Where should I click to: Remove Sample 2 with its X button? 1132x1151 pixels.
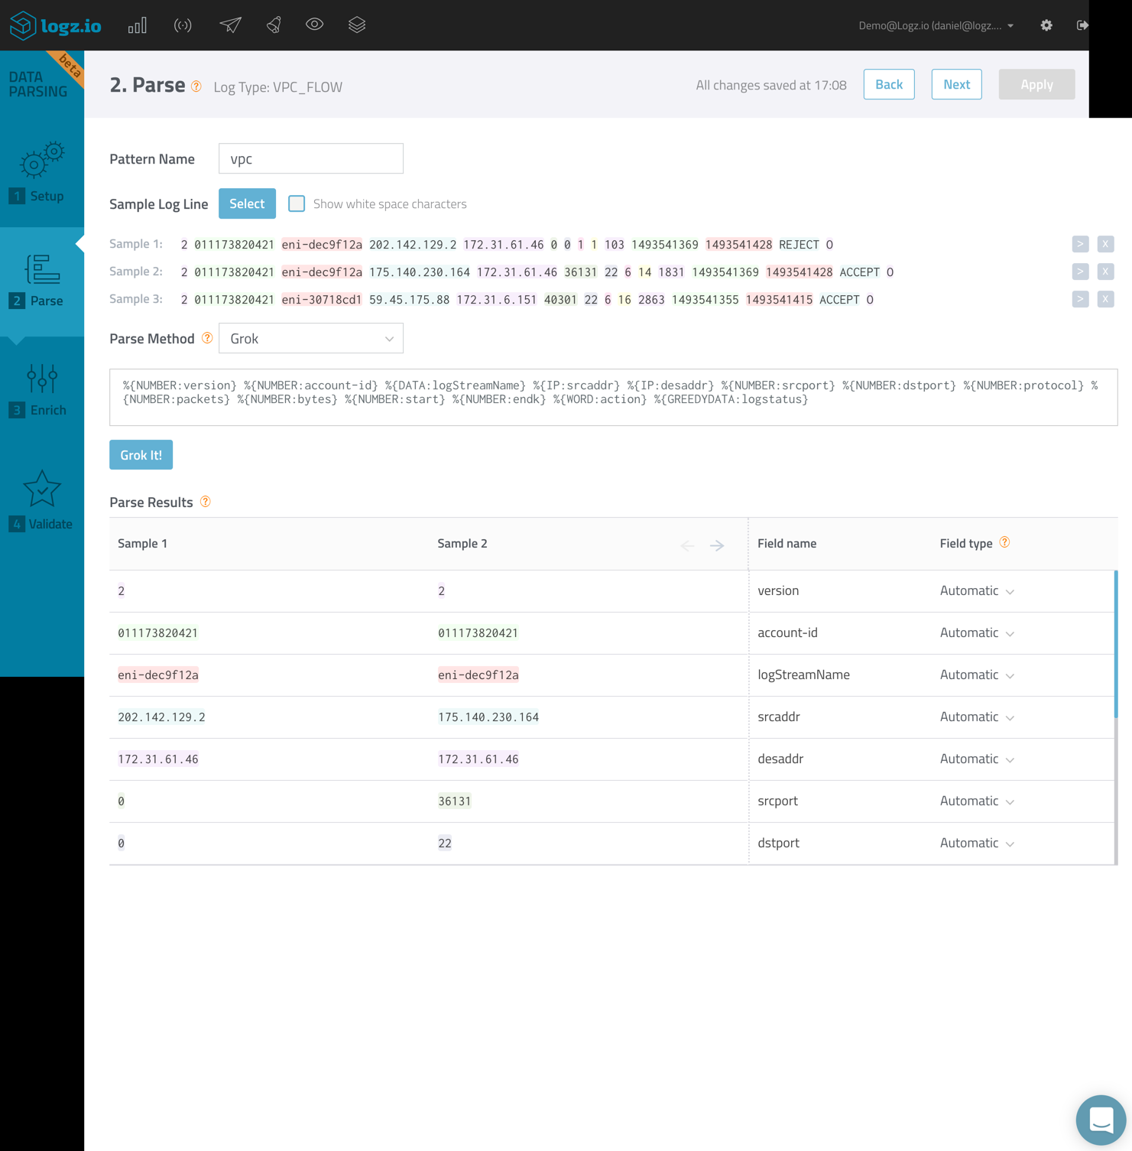(x=1105, y=271)
